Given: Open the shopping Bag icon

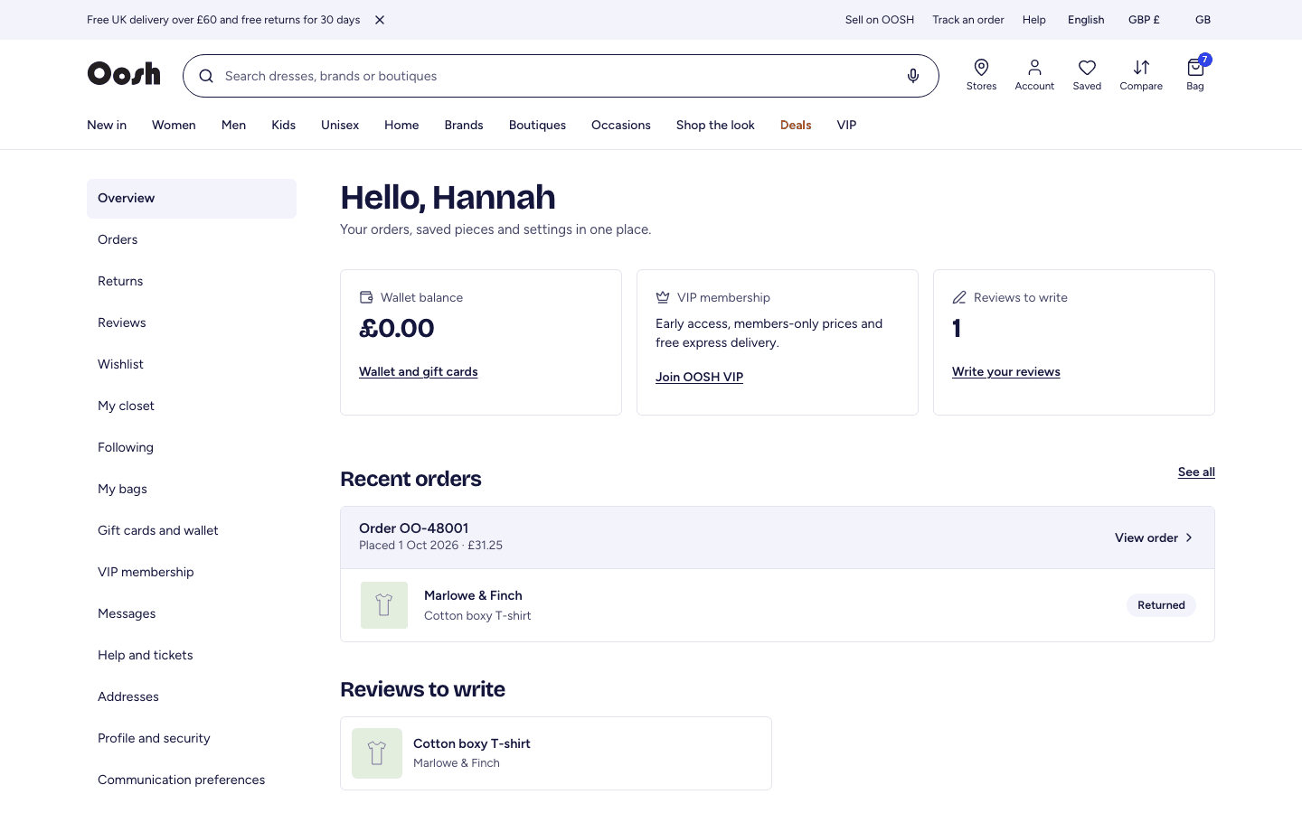Looking at the screenshot, I should click(x=1195, y=75).
